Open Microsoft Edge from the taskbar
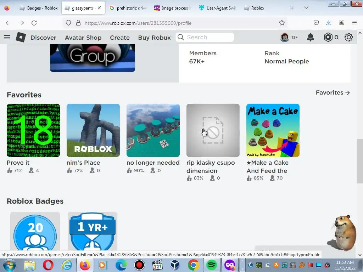This screenshot has width=363, height=272. [x=121, y=265]
